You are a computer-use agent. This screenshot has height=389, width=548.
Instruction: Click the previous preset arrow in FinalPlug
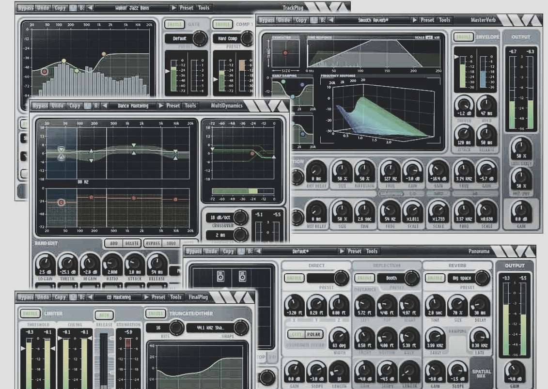[90, 297]
